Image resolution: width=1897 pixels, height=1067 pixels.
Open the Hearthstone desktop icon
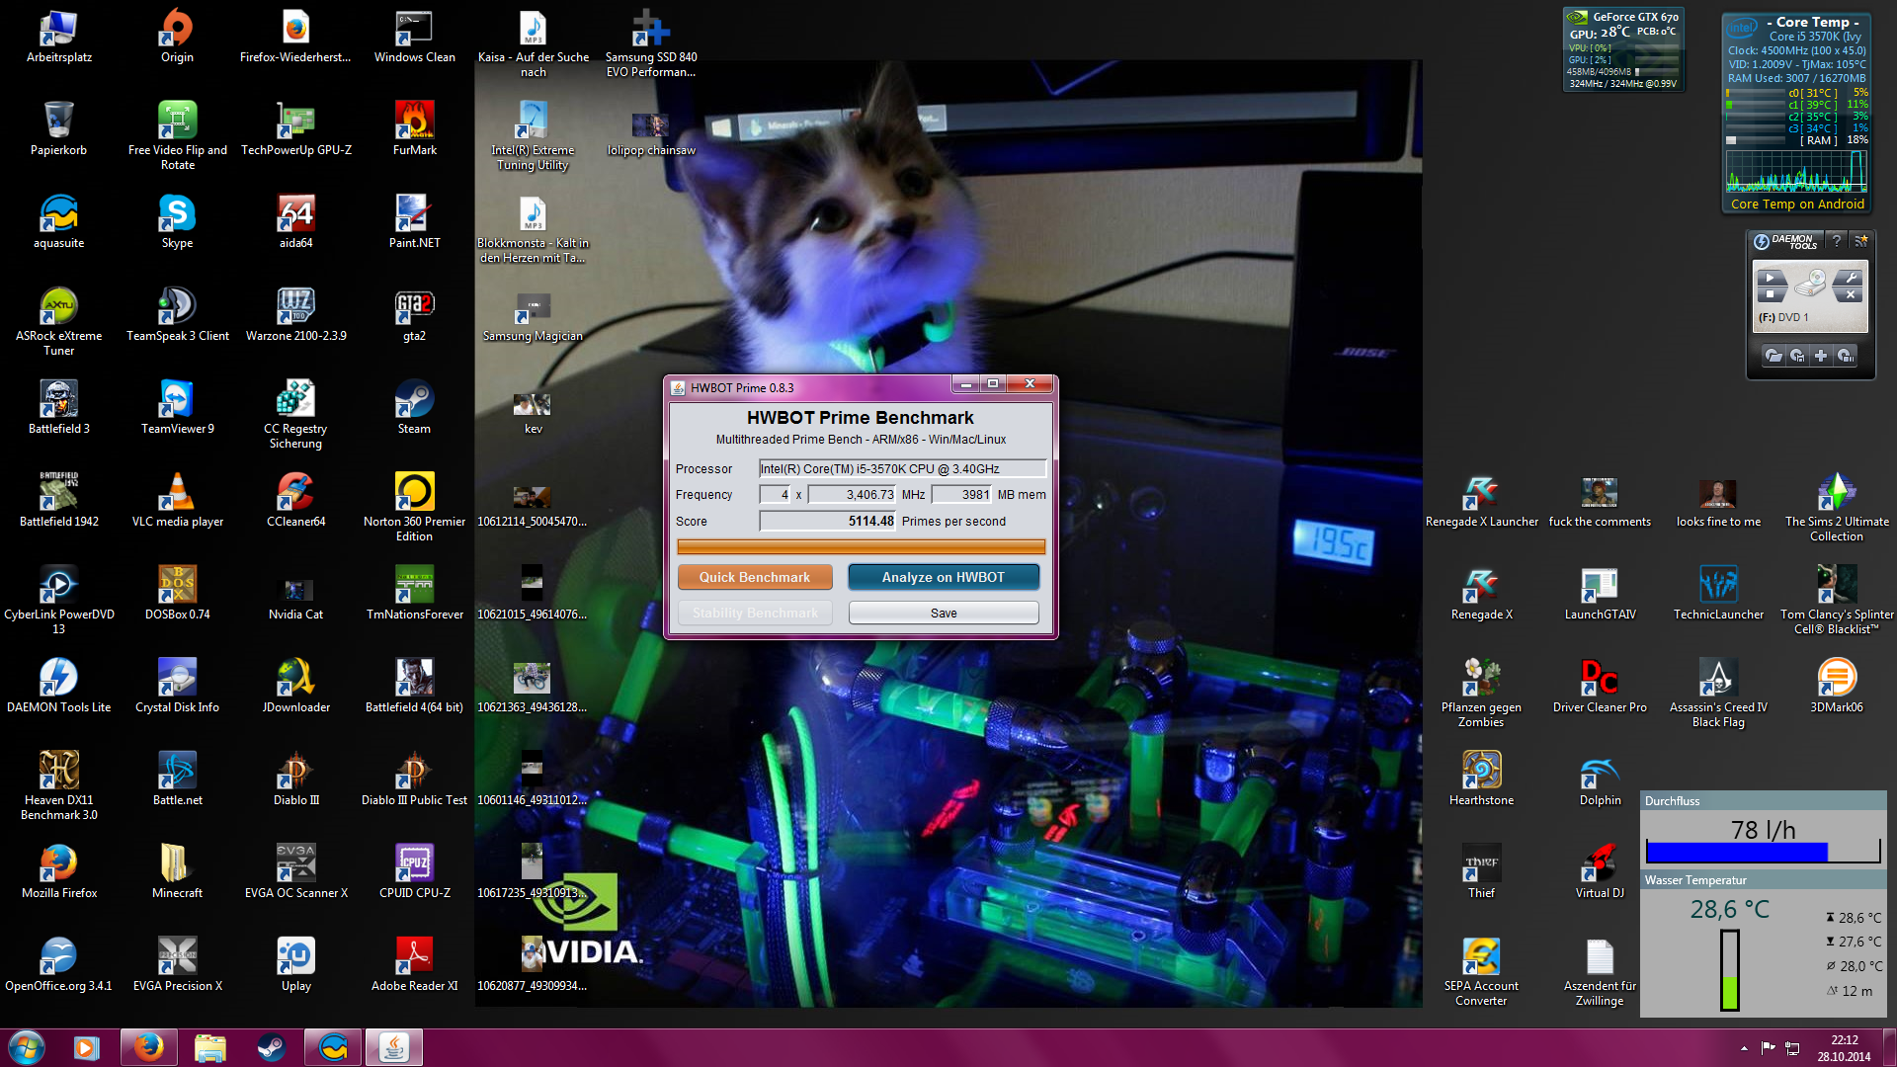pyautogui.click(x=1481, y=780)
